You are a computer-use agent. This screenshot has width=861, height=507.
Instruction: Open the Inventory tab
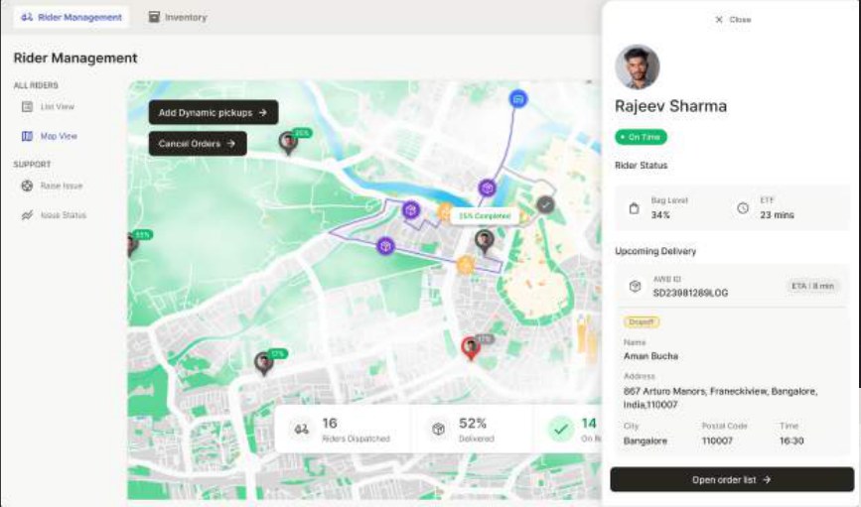(x=178, y=17)
